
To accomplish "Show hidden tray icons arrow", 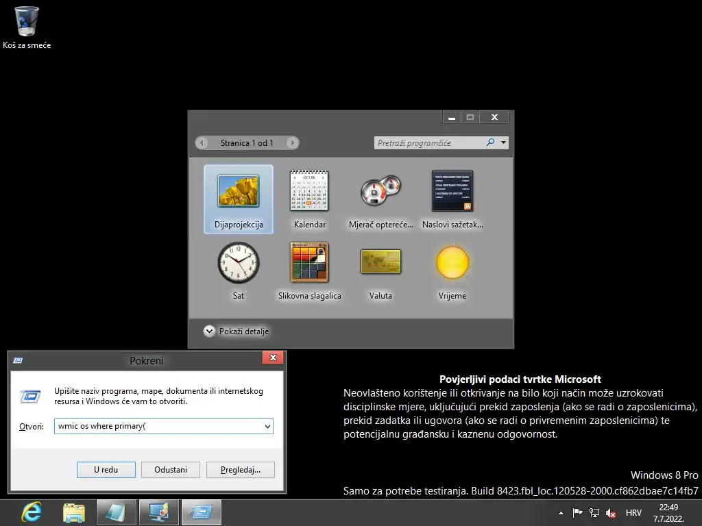I will (561, 513).
